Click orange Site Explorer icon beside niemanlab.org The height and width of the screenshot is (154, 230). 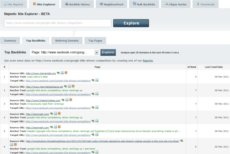coord(66,73)
